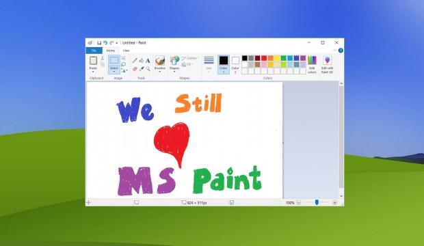This screenshot has width=424, height=246.
Task: Open the line Size dropdown
Action: (x=209, y=64)
